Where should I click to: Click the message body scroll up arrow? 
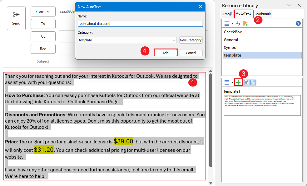211,71
